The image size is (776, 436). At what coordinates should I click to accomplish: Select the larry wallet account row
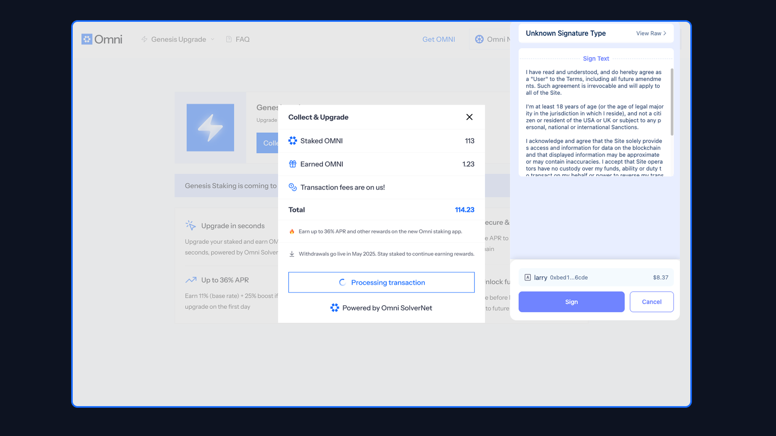point(596,277)
